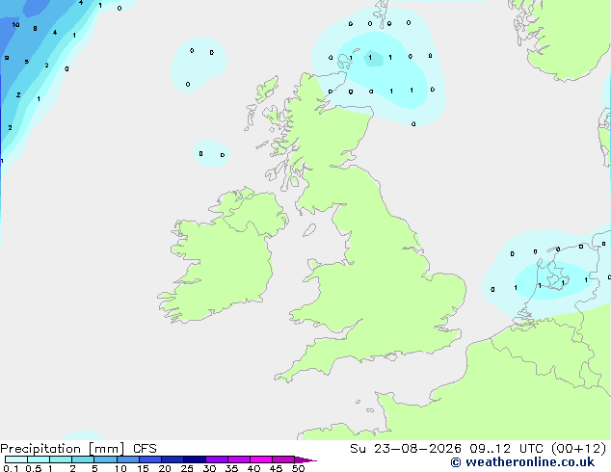Click the legend swatch between 0.5 and 1
The width and height of the screenshot is (611, 472).
(39, 459)
